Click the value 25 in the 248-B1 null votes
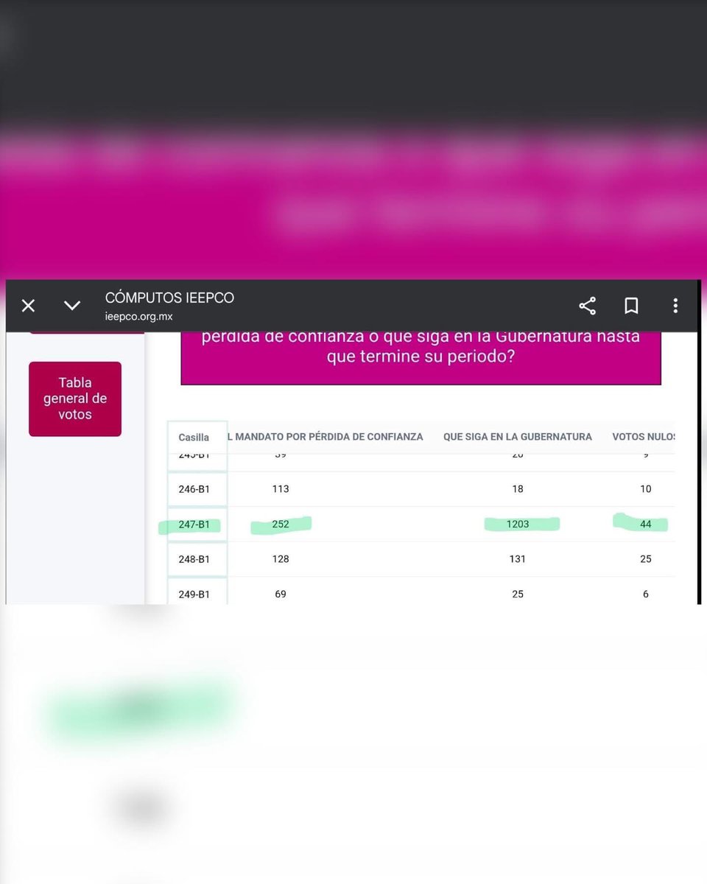The height and width of the screenshot is (884, 707). click(x=646, y=559)
